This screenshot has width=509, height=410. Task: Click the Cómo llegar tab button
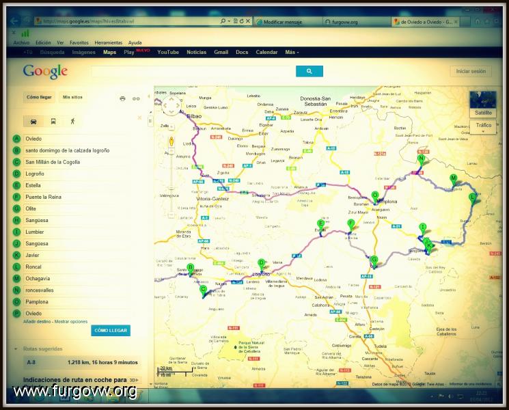[x=39, y=97]
